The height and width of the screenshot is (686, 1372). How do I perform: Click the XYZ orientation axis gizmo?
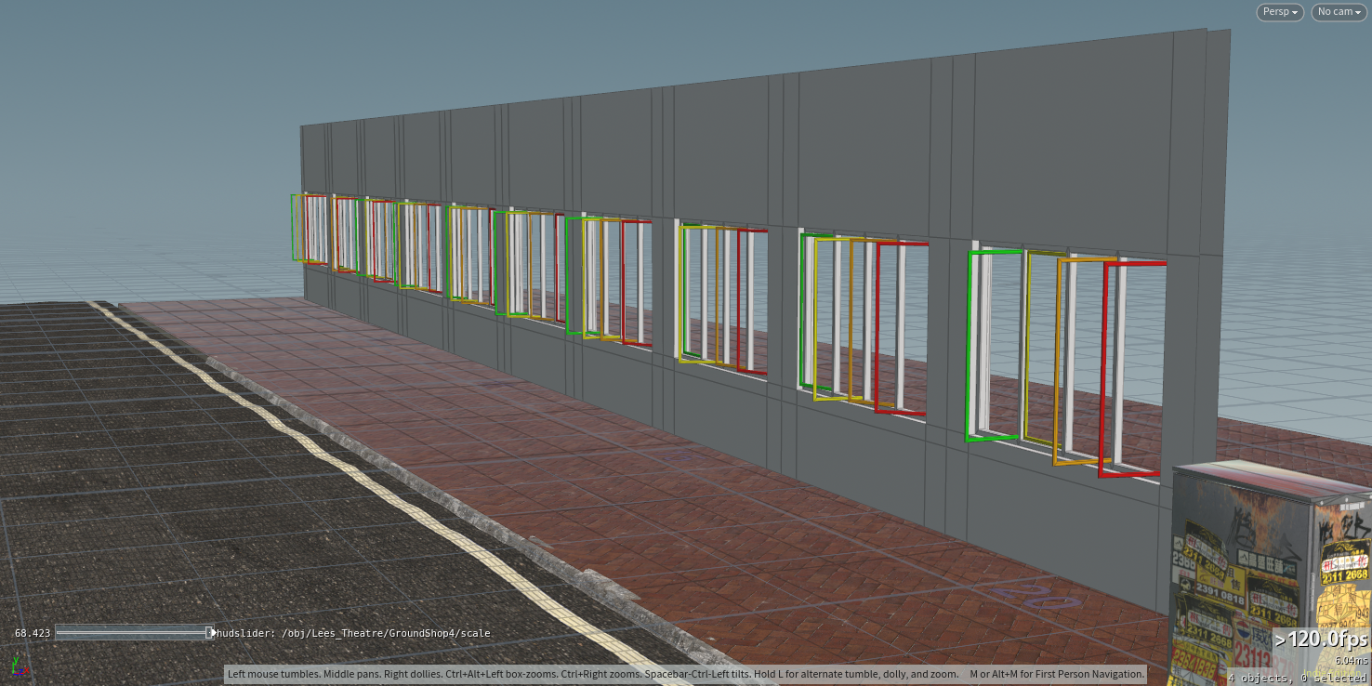point(17,666)
